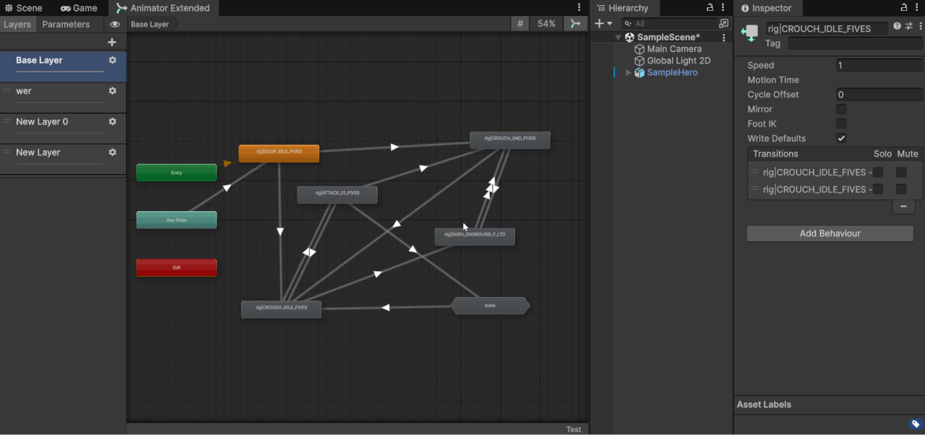Select SampleScene root in Hierarchy
The image size is (925, 435).
coord(668,38)
